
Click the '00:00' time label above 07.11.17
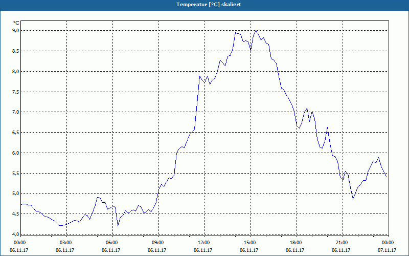[x=388, y=243]
